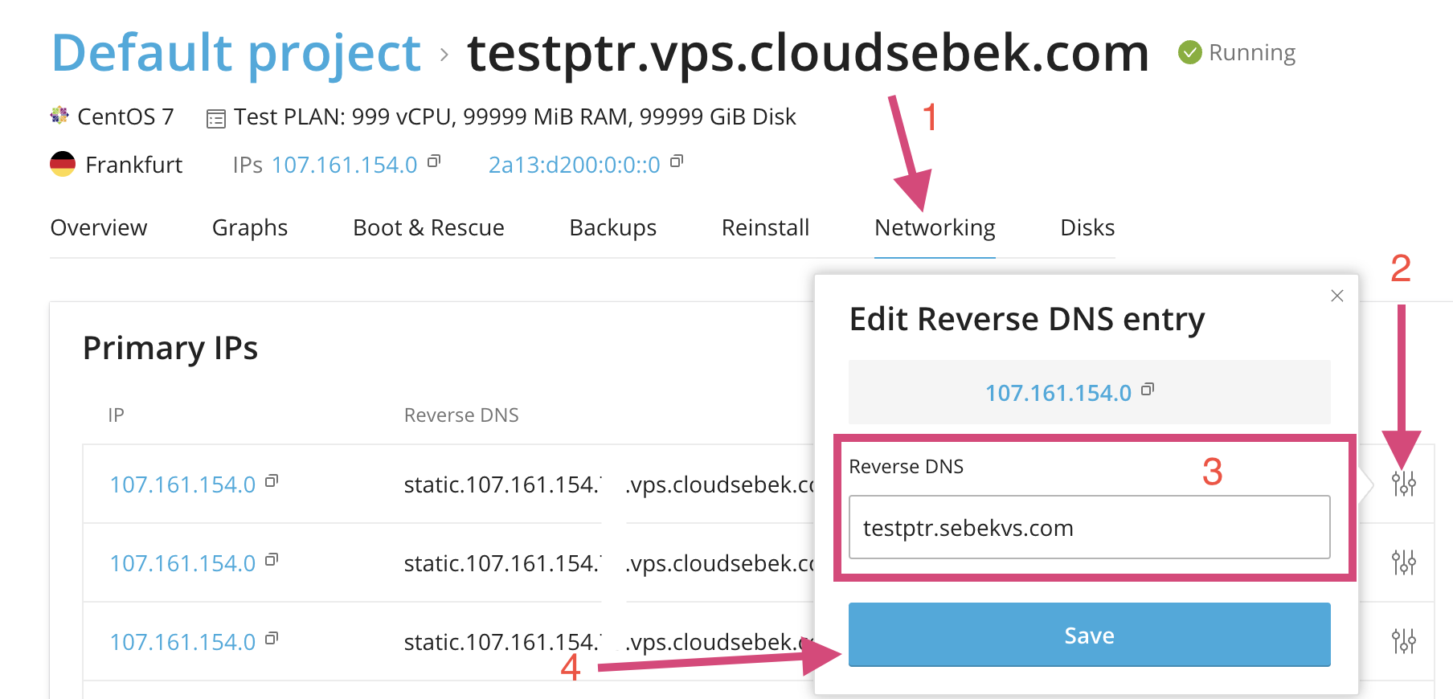Open settings sliders icon for second IP row
Viewport: 1453px width, 699px height.
coord(1404,562)
